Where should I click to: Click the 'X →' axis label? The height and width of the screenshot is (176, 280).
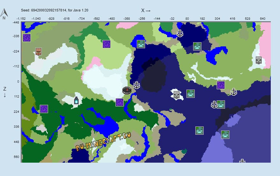click(x=146, y=10)
